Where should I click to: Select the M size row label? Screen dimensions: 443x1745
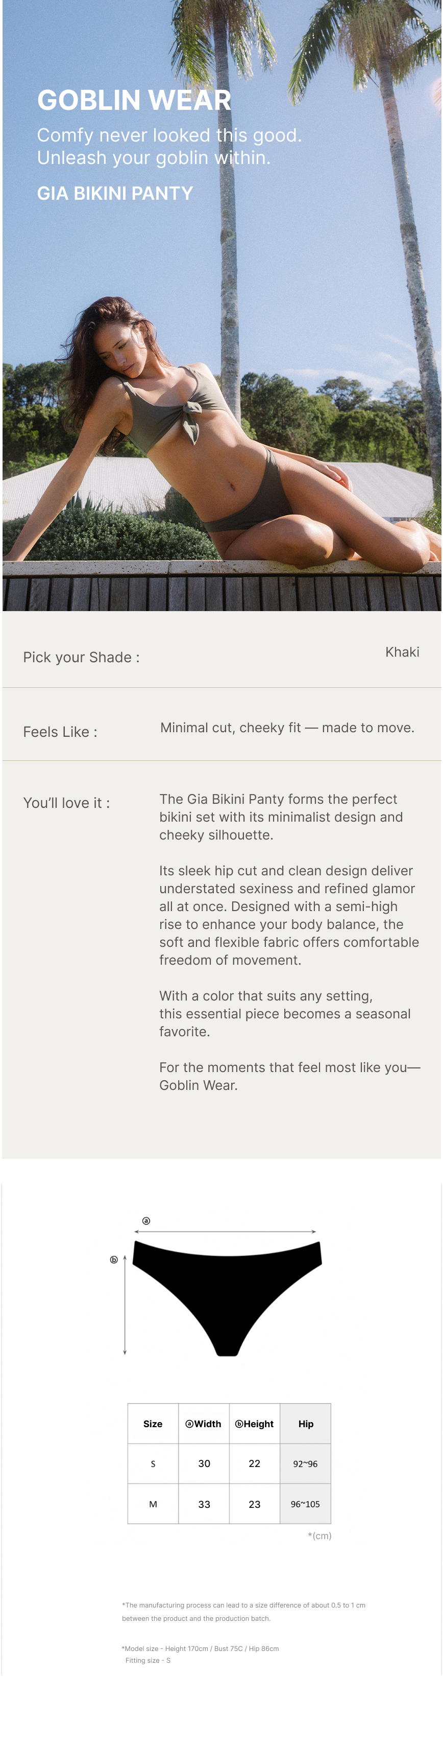pos(153,1504)
